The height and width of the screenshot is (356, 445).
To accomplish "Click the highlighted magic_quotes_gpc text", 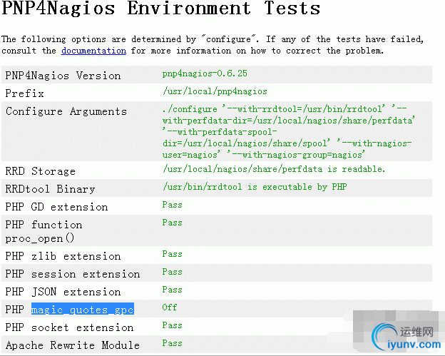I will pyautogui.click(x=82, y=310).
